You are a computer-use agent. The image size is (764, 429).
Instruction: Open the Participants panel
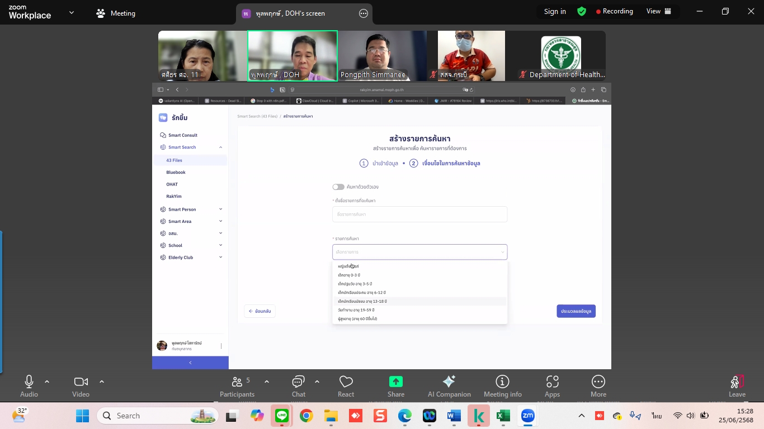pyautogui.click(x=237, y=387)
